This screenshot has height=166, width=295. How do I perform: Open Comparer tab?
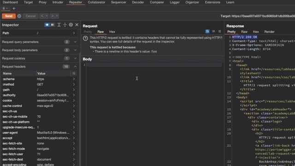point(157,2)
